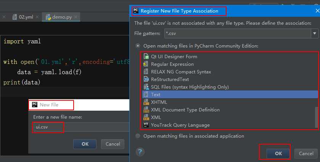Click the File pattern *.csv input field
The image size is (320, 162).
click(x=238, y=33)
